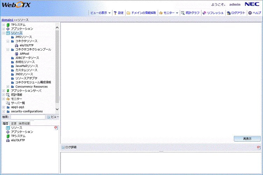Viewport: 263px width, 175px height.
Task: Open the モニター dropdown in toolbar
Action: coord(169,13)
